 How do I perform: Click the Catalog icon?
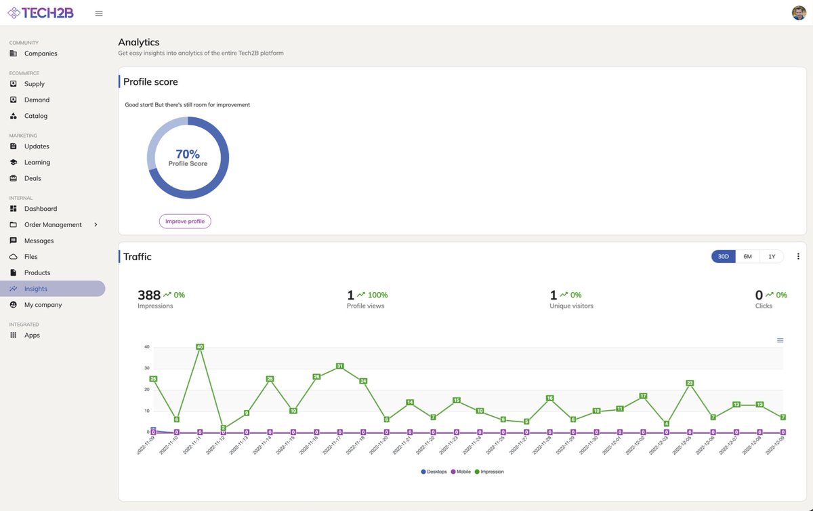click(x=15, y=115)
